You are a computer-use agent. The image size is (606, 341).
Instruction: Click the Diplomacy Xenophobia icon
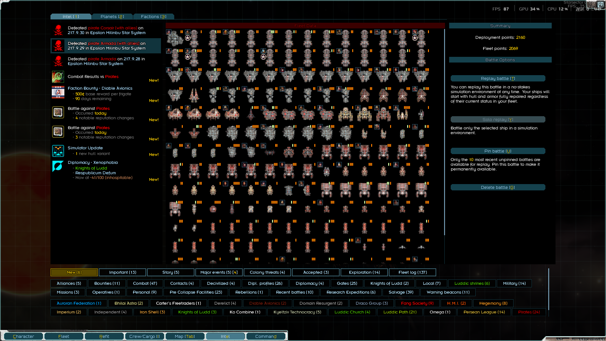click(x=58, y=166)
